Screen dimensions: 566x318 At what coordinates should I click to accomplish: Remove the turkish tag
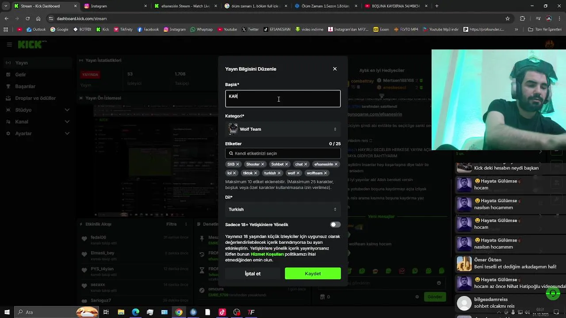coord(279,173)
